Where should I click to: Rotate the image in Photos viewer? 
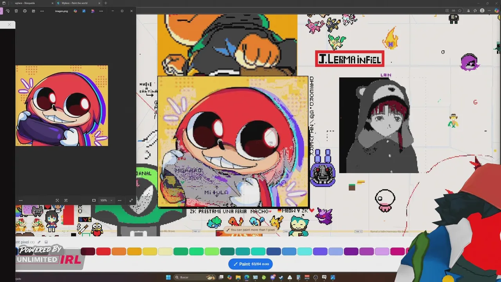(7, 11)
